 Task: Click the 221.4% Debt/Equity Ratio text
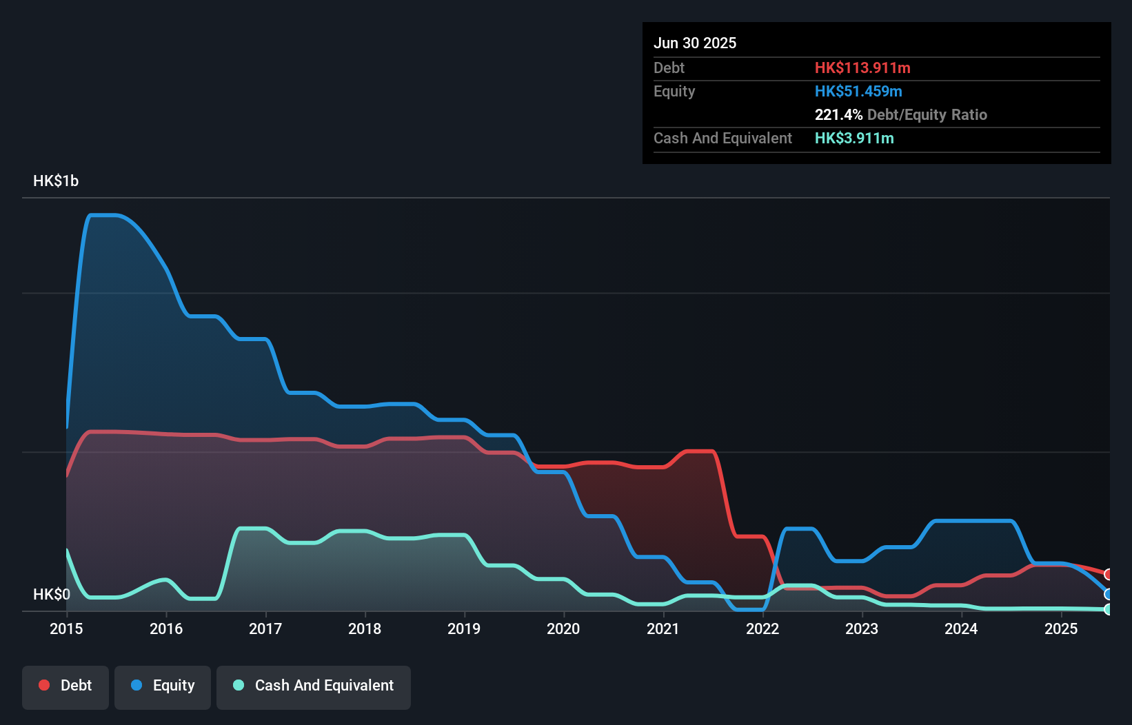pyautogui.click(x=901, y=114)
